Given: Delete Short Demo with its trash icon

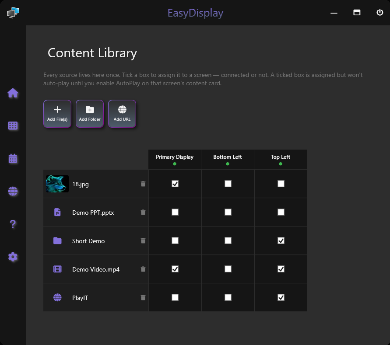Looking at the screenshot, I should click(143, 240).
